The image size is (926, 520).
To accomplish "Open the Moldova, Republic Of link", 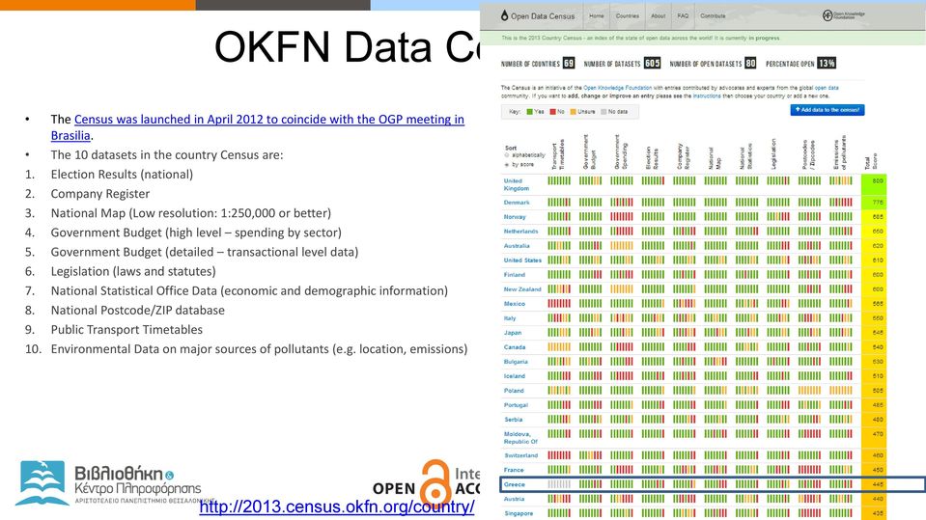I will (520, 437).
